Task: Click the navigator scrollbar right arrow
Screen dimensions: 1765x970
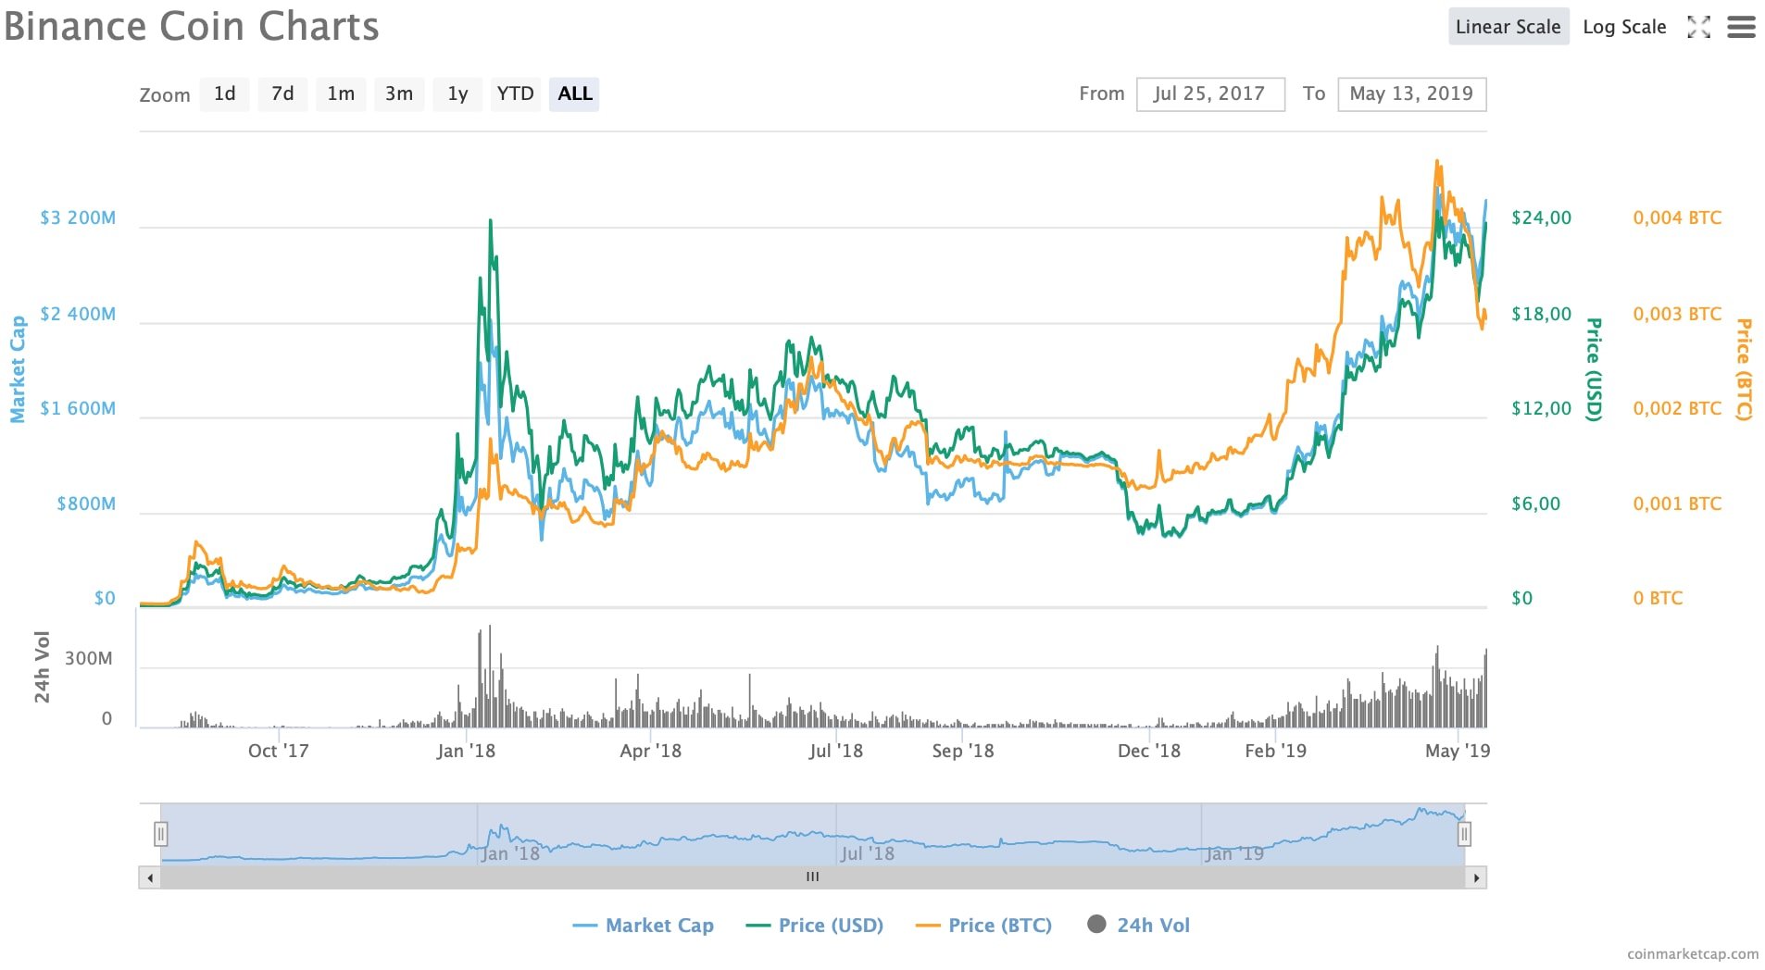Action: (x=1476, y=877)
